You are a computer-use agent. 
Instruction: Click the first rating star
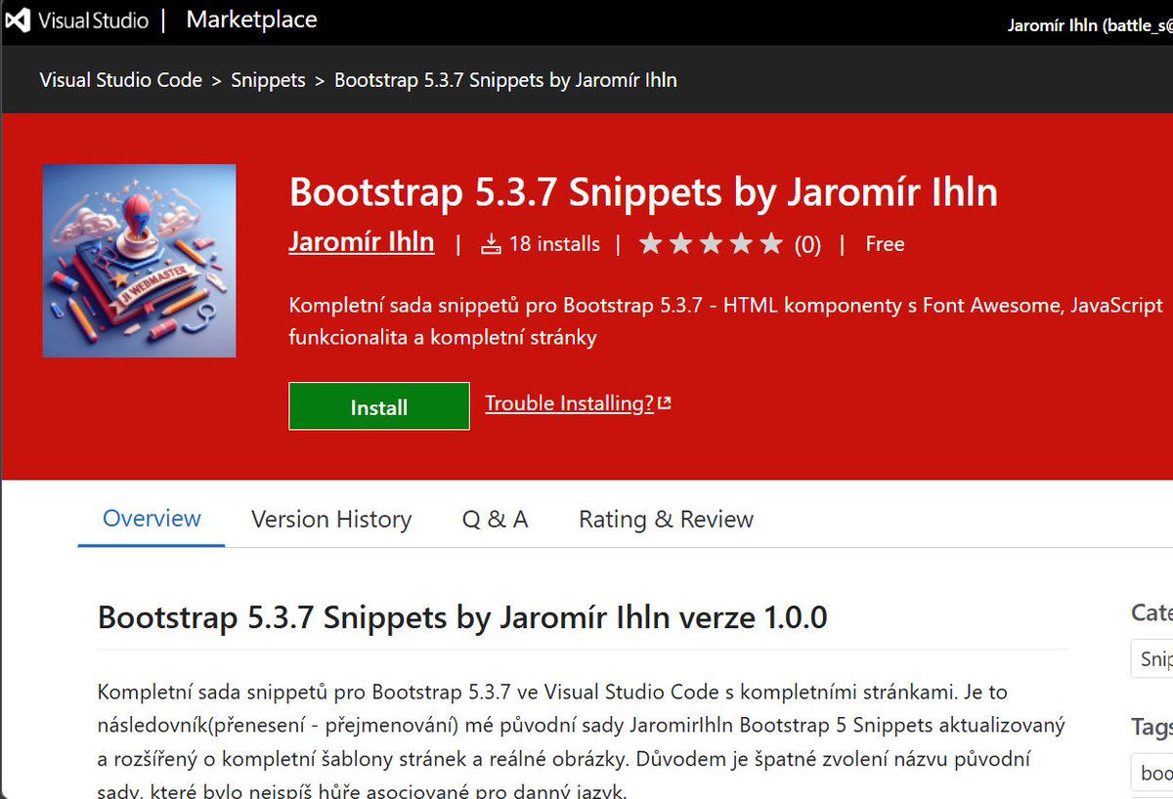click(650, 243)
